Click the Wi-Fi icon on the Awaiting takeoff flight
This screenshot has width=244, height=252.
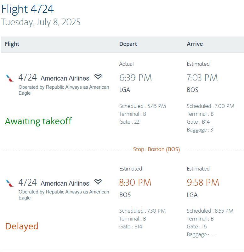point(98,77)
